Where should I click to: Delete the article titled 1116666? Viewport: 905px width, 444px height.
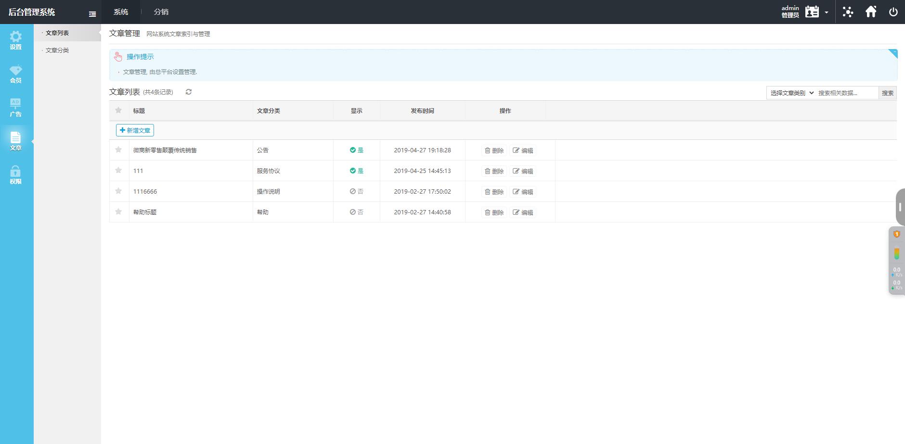click(x=494, y=192)
